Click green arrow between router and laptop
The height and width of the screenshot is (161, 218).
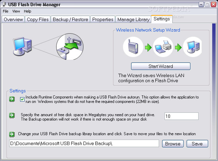click(x=148, y=48)
